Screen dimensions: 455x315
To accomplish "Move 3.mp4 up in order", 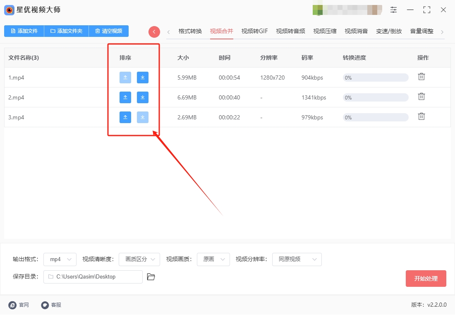I will click(125, 117).
